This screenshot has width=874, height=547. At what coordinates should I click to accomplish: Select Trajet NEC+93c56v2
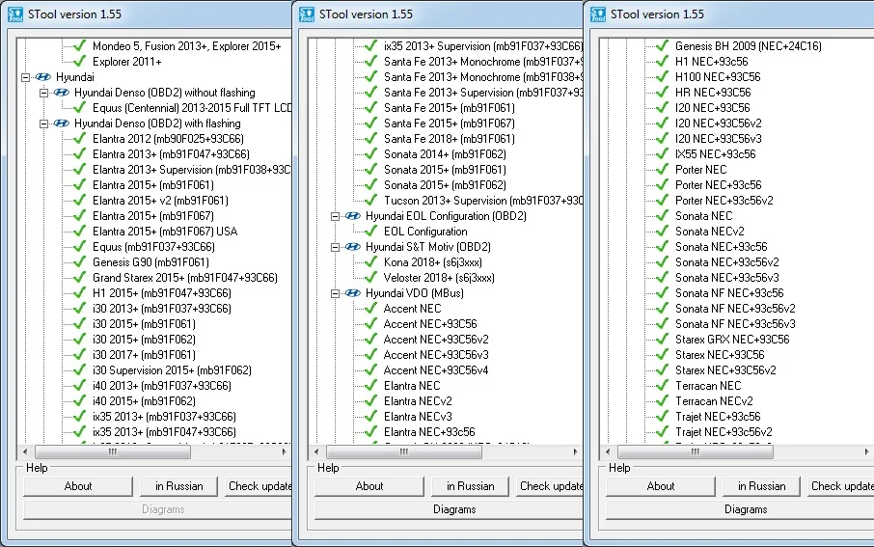click(724, 432)
